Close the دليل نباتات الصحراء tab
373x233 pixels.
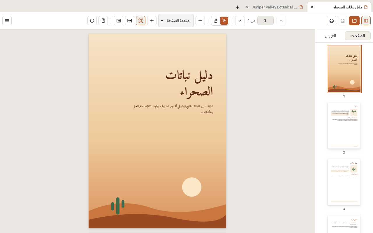tap(312, 7)
